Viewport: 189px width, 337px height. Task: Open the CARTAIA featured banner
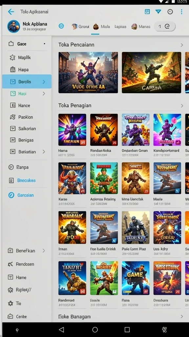click(x=152, y=72)
